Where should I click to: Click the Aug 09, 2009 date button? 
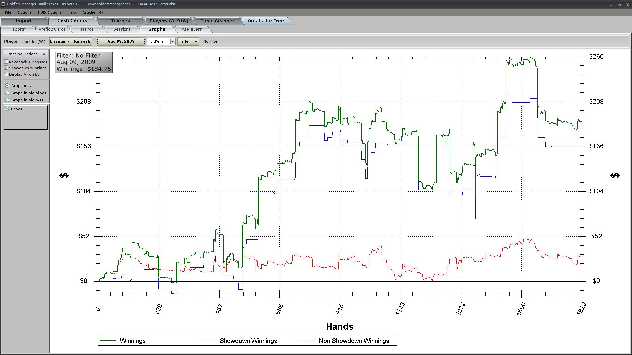pyautogui.click(x=121, y=41)
